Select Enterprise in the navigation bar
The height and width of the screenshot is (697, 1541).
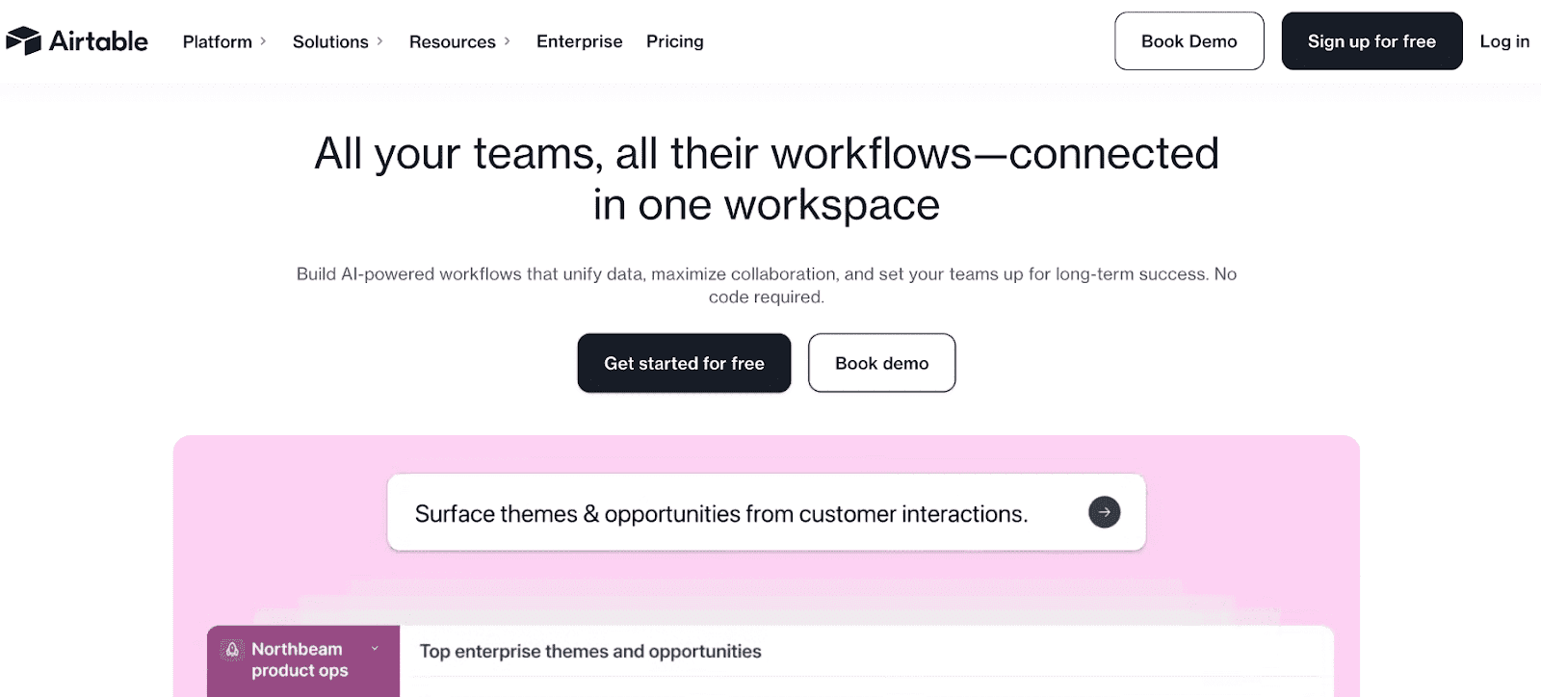579,41
